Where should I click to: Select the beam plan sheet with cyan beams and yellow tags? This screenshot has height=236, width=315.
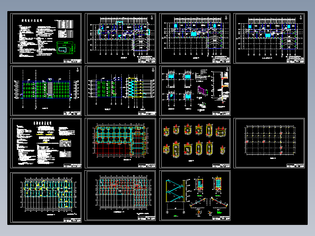click(x=46, y=197)
